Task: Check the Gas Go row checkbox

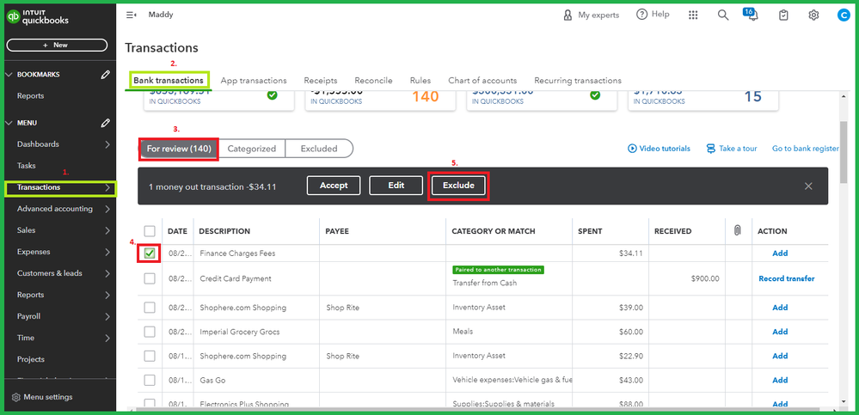Action: click(150, 380)
